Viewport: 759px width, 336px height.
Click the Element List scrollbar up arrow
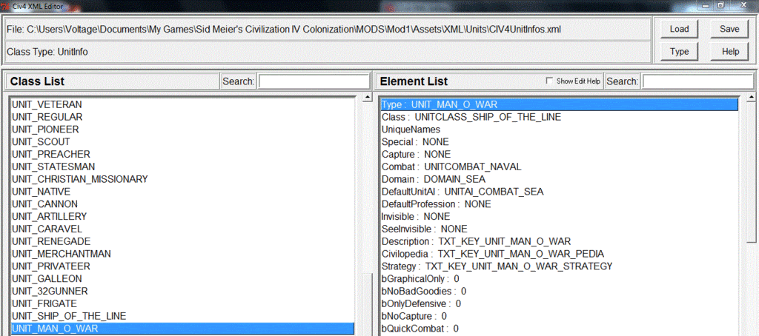point(752,98)
